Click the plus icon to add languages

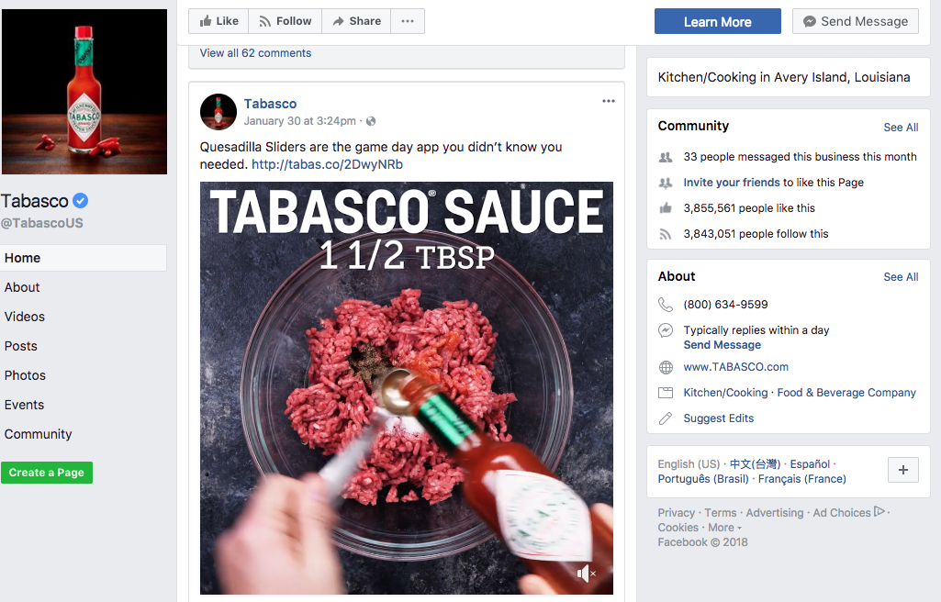coord(902,470)
